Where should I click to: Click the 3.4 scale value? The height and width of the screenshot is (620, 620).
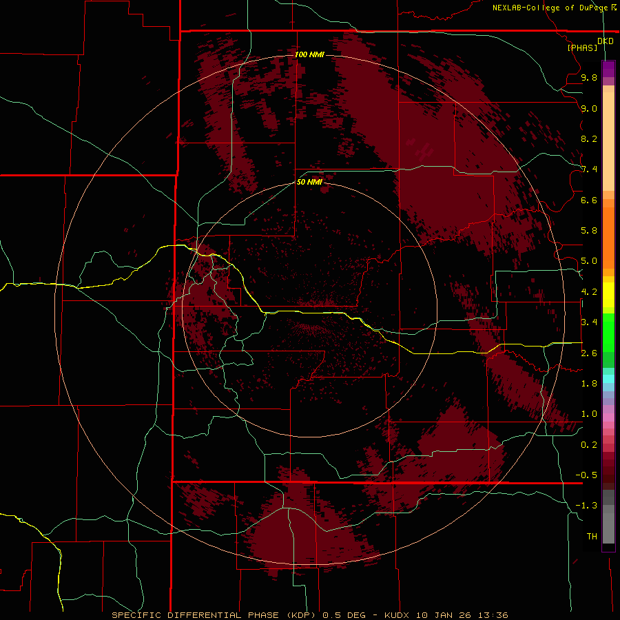pos(589,322)
